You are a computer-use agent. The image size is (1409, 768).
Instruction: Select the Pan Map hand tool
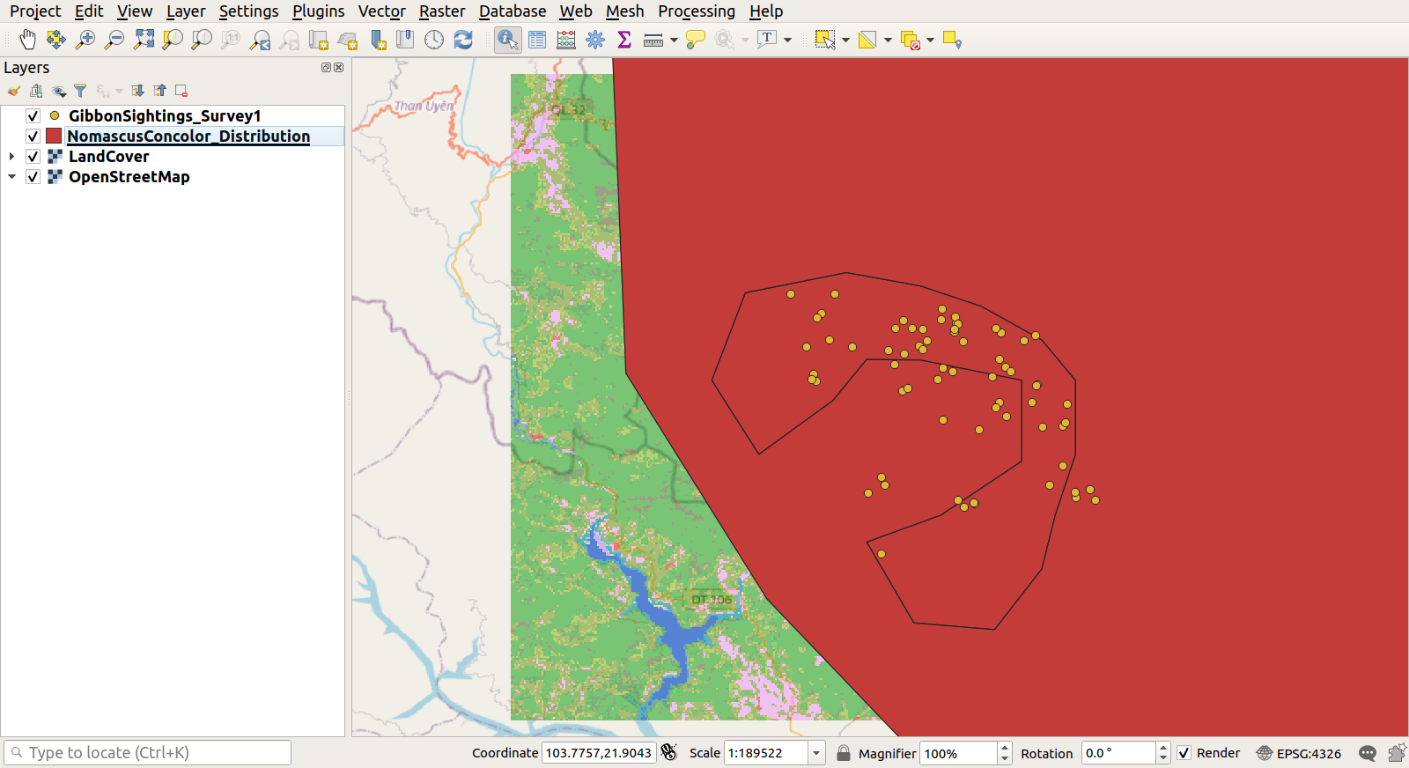pyautogui.click(x=27, y=40)
